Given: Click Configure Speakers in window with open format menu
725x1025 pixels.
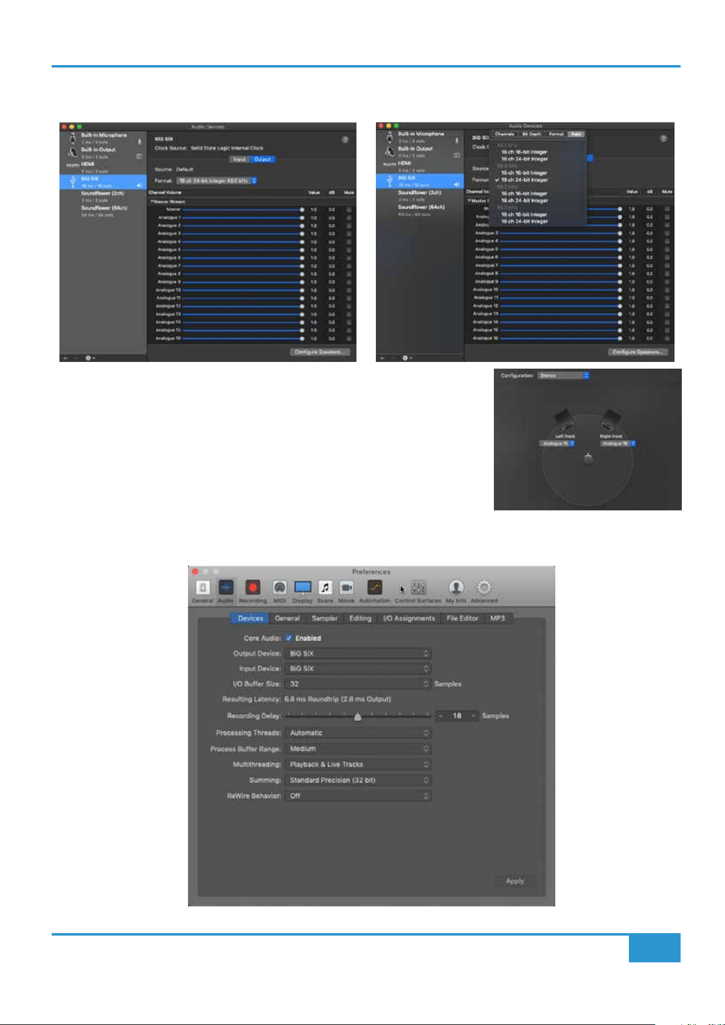Looking at the screenshot, I should pos(637,352).
